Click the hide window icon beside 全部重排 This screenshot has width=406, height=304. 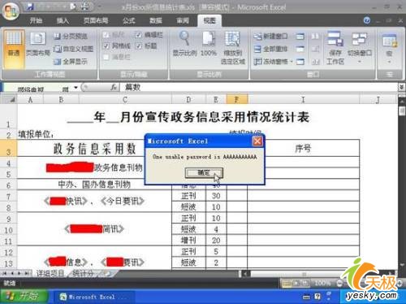(300, 49)
